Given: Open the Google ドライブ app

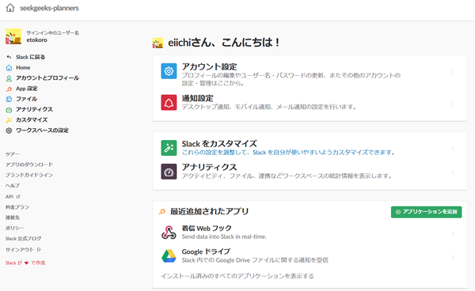Looking at the screenshot, I should (x=206, y=251).
